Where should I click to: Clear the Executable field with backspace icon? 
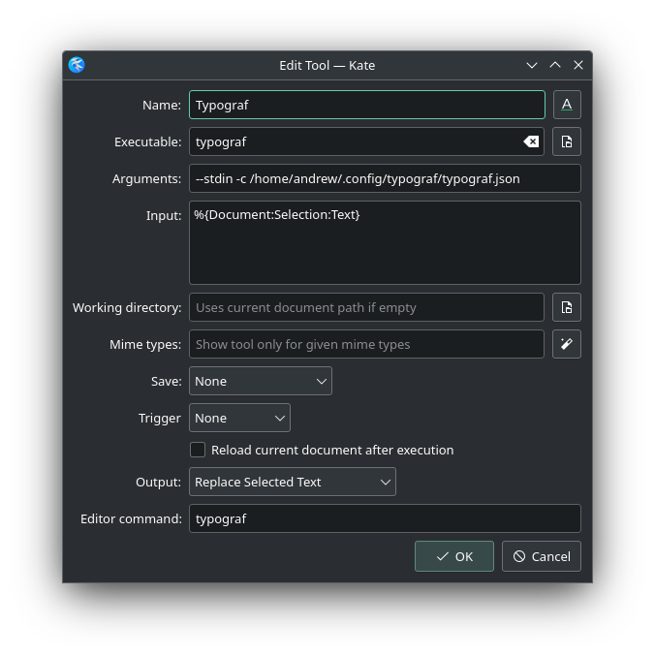(x=531, y=141)
